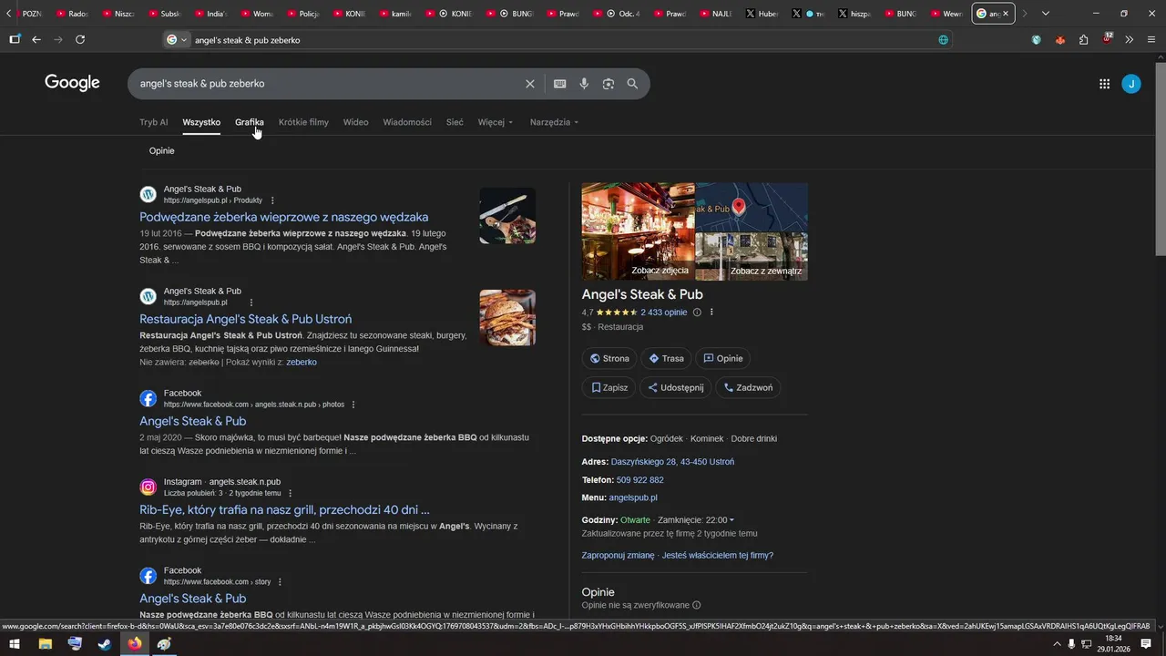Screen dimensions: 1166x656
Task: Open options for the Podwędzane żeberka result
Action: pos(272,200)
